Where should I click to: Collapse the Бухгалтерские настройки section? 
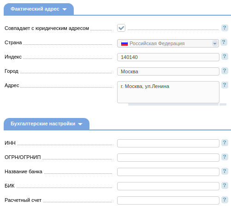pyautogui.click(x=47, y=124)
